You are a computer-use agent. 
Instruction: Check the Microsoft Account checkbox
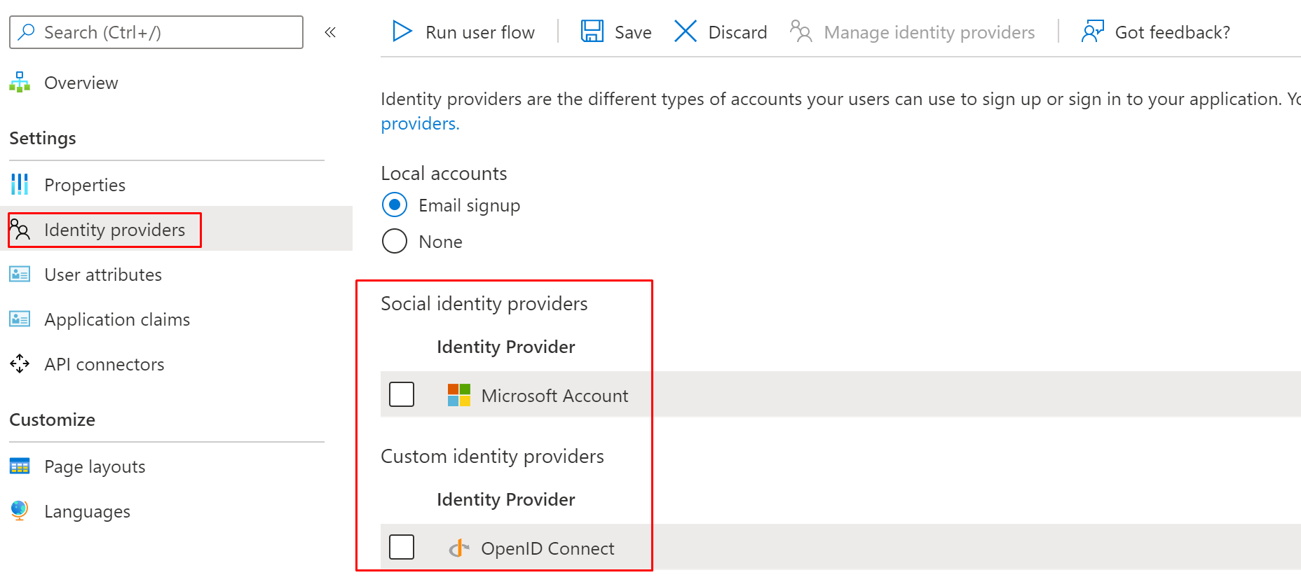[x=402, y=395]
